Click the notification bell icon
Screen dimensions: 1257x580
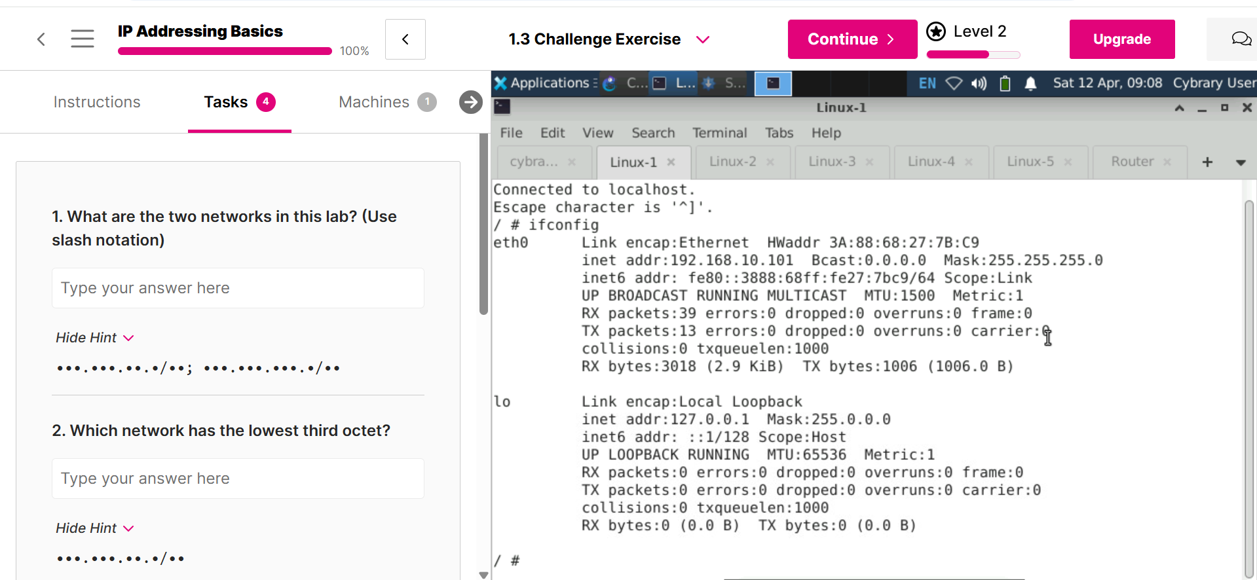pyautogui.click(x=1030, y=83)
